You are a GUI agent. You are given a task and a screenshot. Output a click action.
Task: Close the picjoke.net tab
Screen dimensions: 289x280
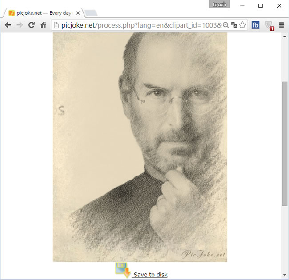click(78, 13)
